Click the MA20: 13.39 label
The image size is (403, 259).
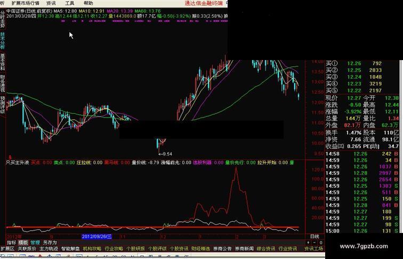(x=120, y=11)
